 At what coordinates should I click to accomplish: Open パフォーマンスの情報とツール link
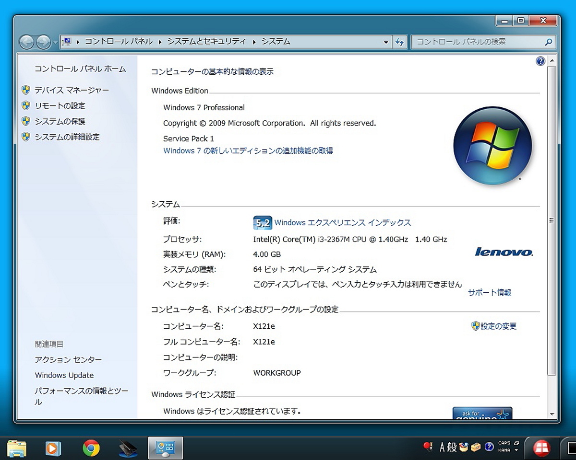point(82,396)
